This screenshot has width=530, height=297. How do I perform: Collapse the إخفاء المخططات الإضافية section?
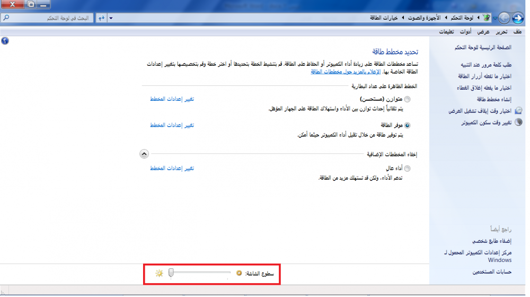point(144,154)
